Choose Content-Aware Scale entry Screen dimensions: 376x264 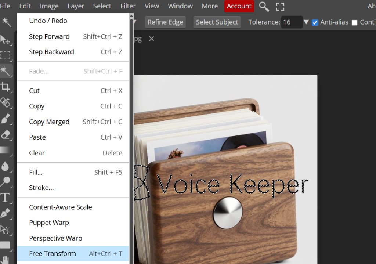click(x=73, y=207)
